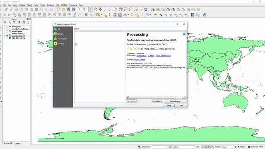
Task: Switch to the Browser tab at bottom
Action: tap(8, 143)
